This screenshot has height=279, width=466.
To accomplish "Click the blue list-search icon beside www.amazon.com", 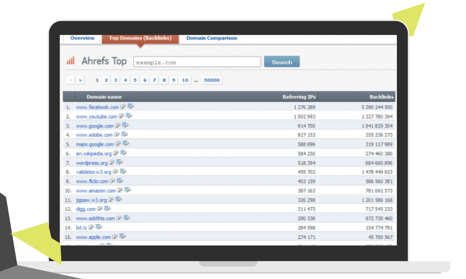I will tap(128, 190).
